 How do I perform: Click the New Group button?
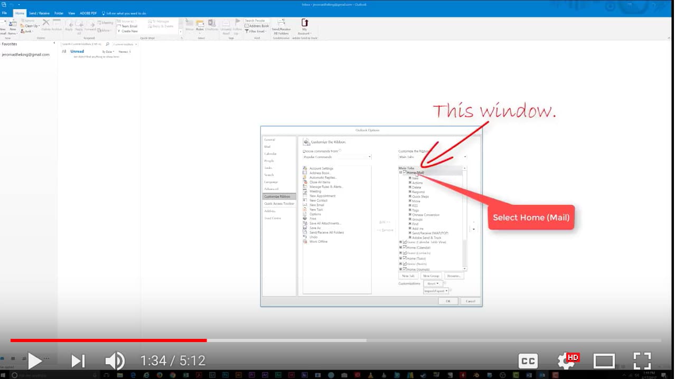[430, 276]
